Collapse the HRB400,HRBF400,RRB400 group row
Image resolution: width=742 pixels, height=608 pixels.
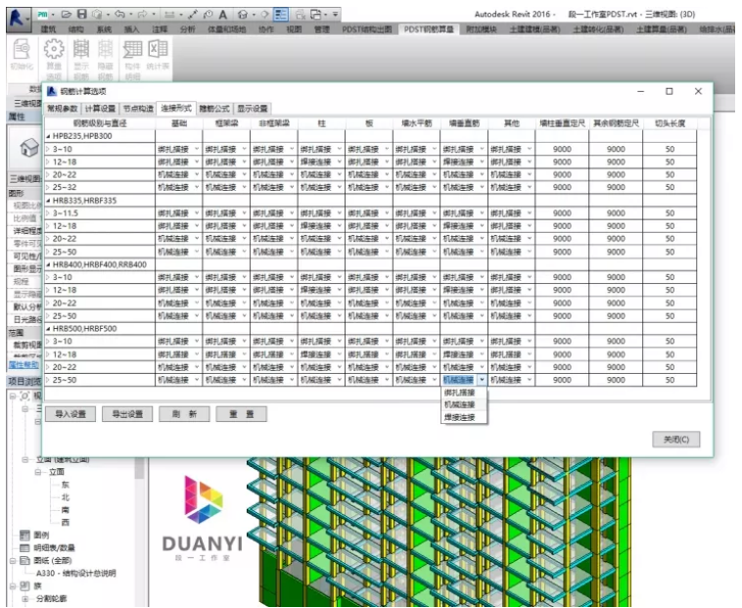(x=49, y=264)
